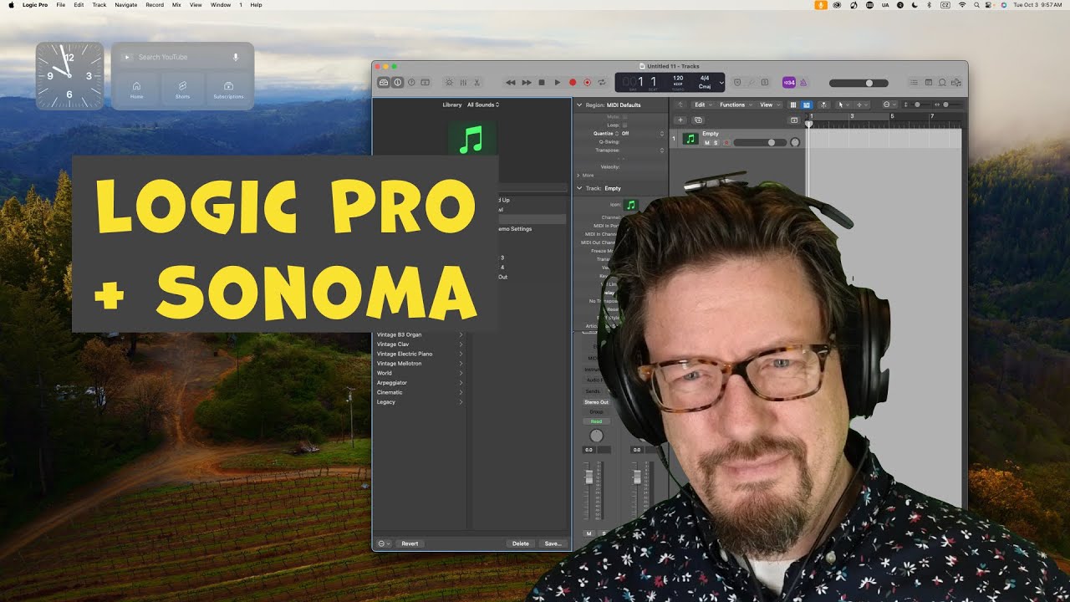Open the Loop Browser button
The image size is (1070, 602).
click(942, 82)
